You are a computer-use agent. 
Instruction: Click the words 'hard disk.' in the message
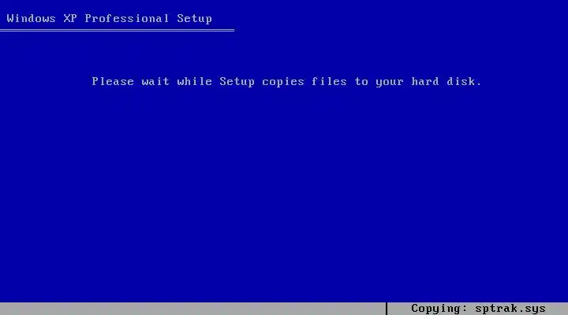[447, 81]
